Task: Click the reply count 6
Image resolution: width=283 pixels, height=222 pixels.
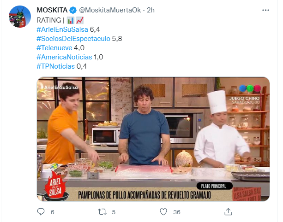Action: (x=52, y=212)
